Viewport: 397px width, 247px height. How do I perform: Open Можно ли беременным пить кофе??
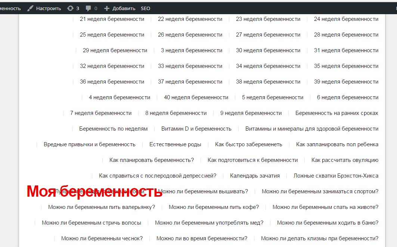(x=214, y=207)
